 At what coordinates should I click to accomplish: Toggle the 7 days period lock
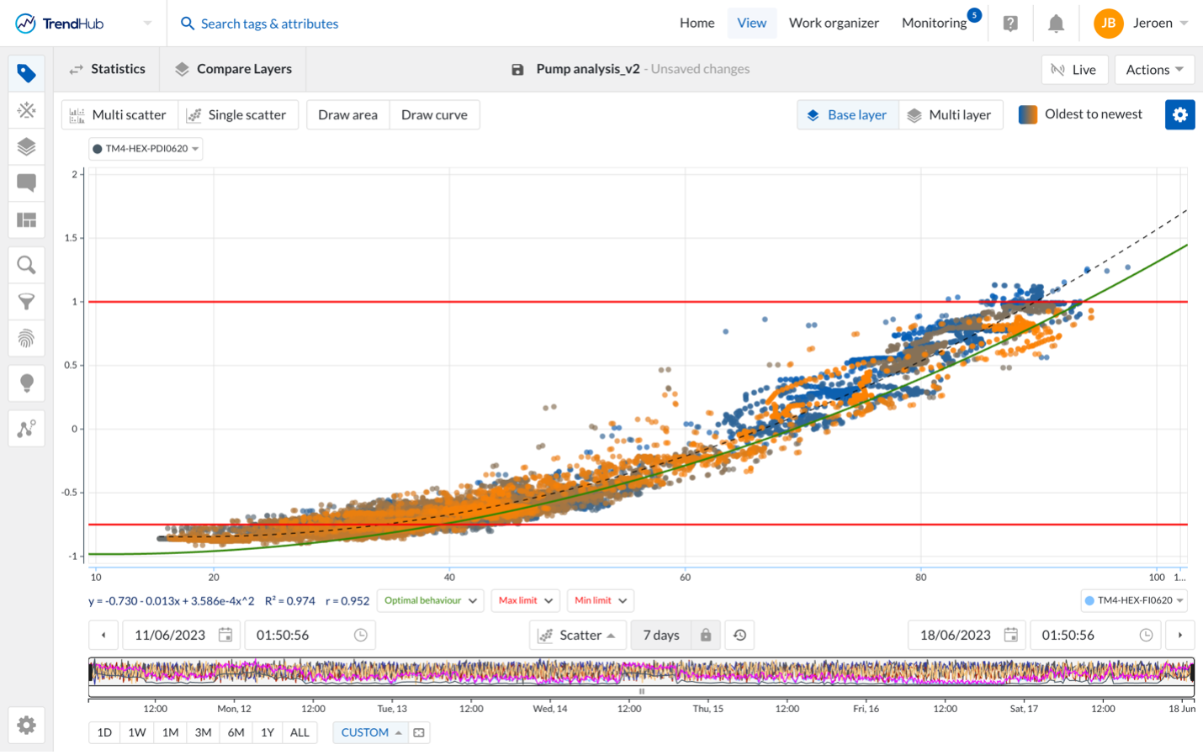pyautogui.click(x=706, y=635)
